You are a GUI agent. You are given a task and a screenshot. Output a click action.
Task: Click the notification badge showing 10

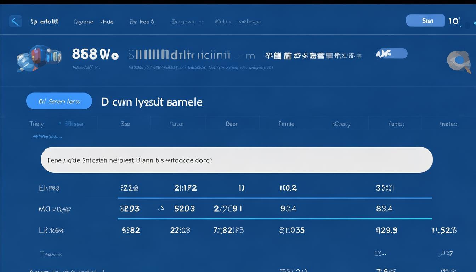coord(455,21)
